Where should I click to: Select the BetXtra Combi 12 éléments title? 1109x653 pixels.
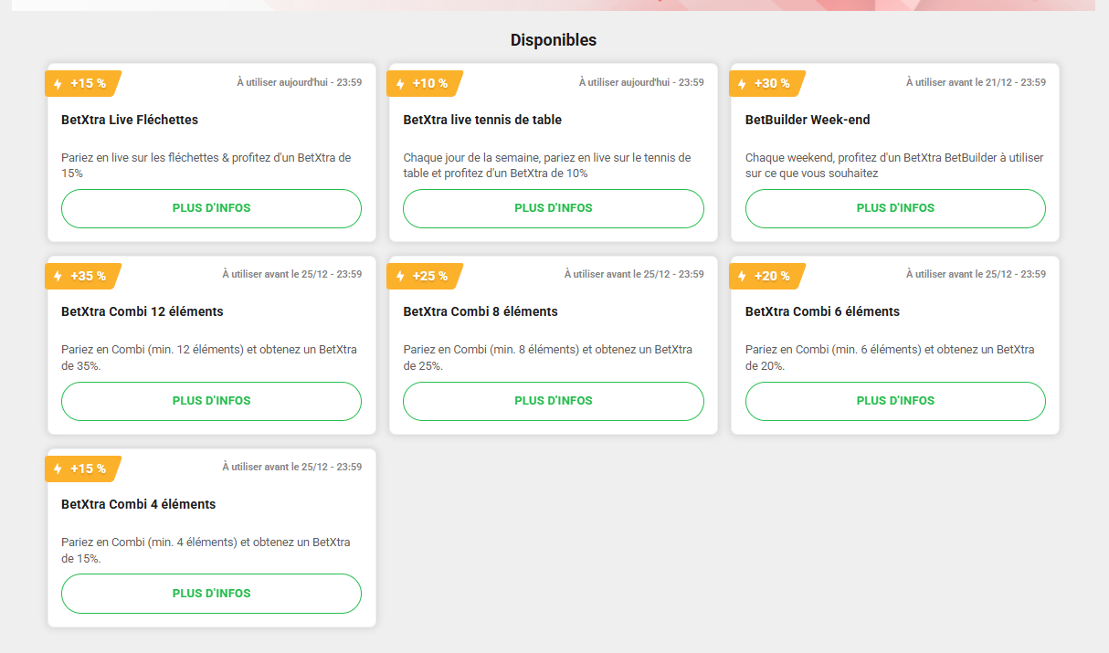click(143, 311)
